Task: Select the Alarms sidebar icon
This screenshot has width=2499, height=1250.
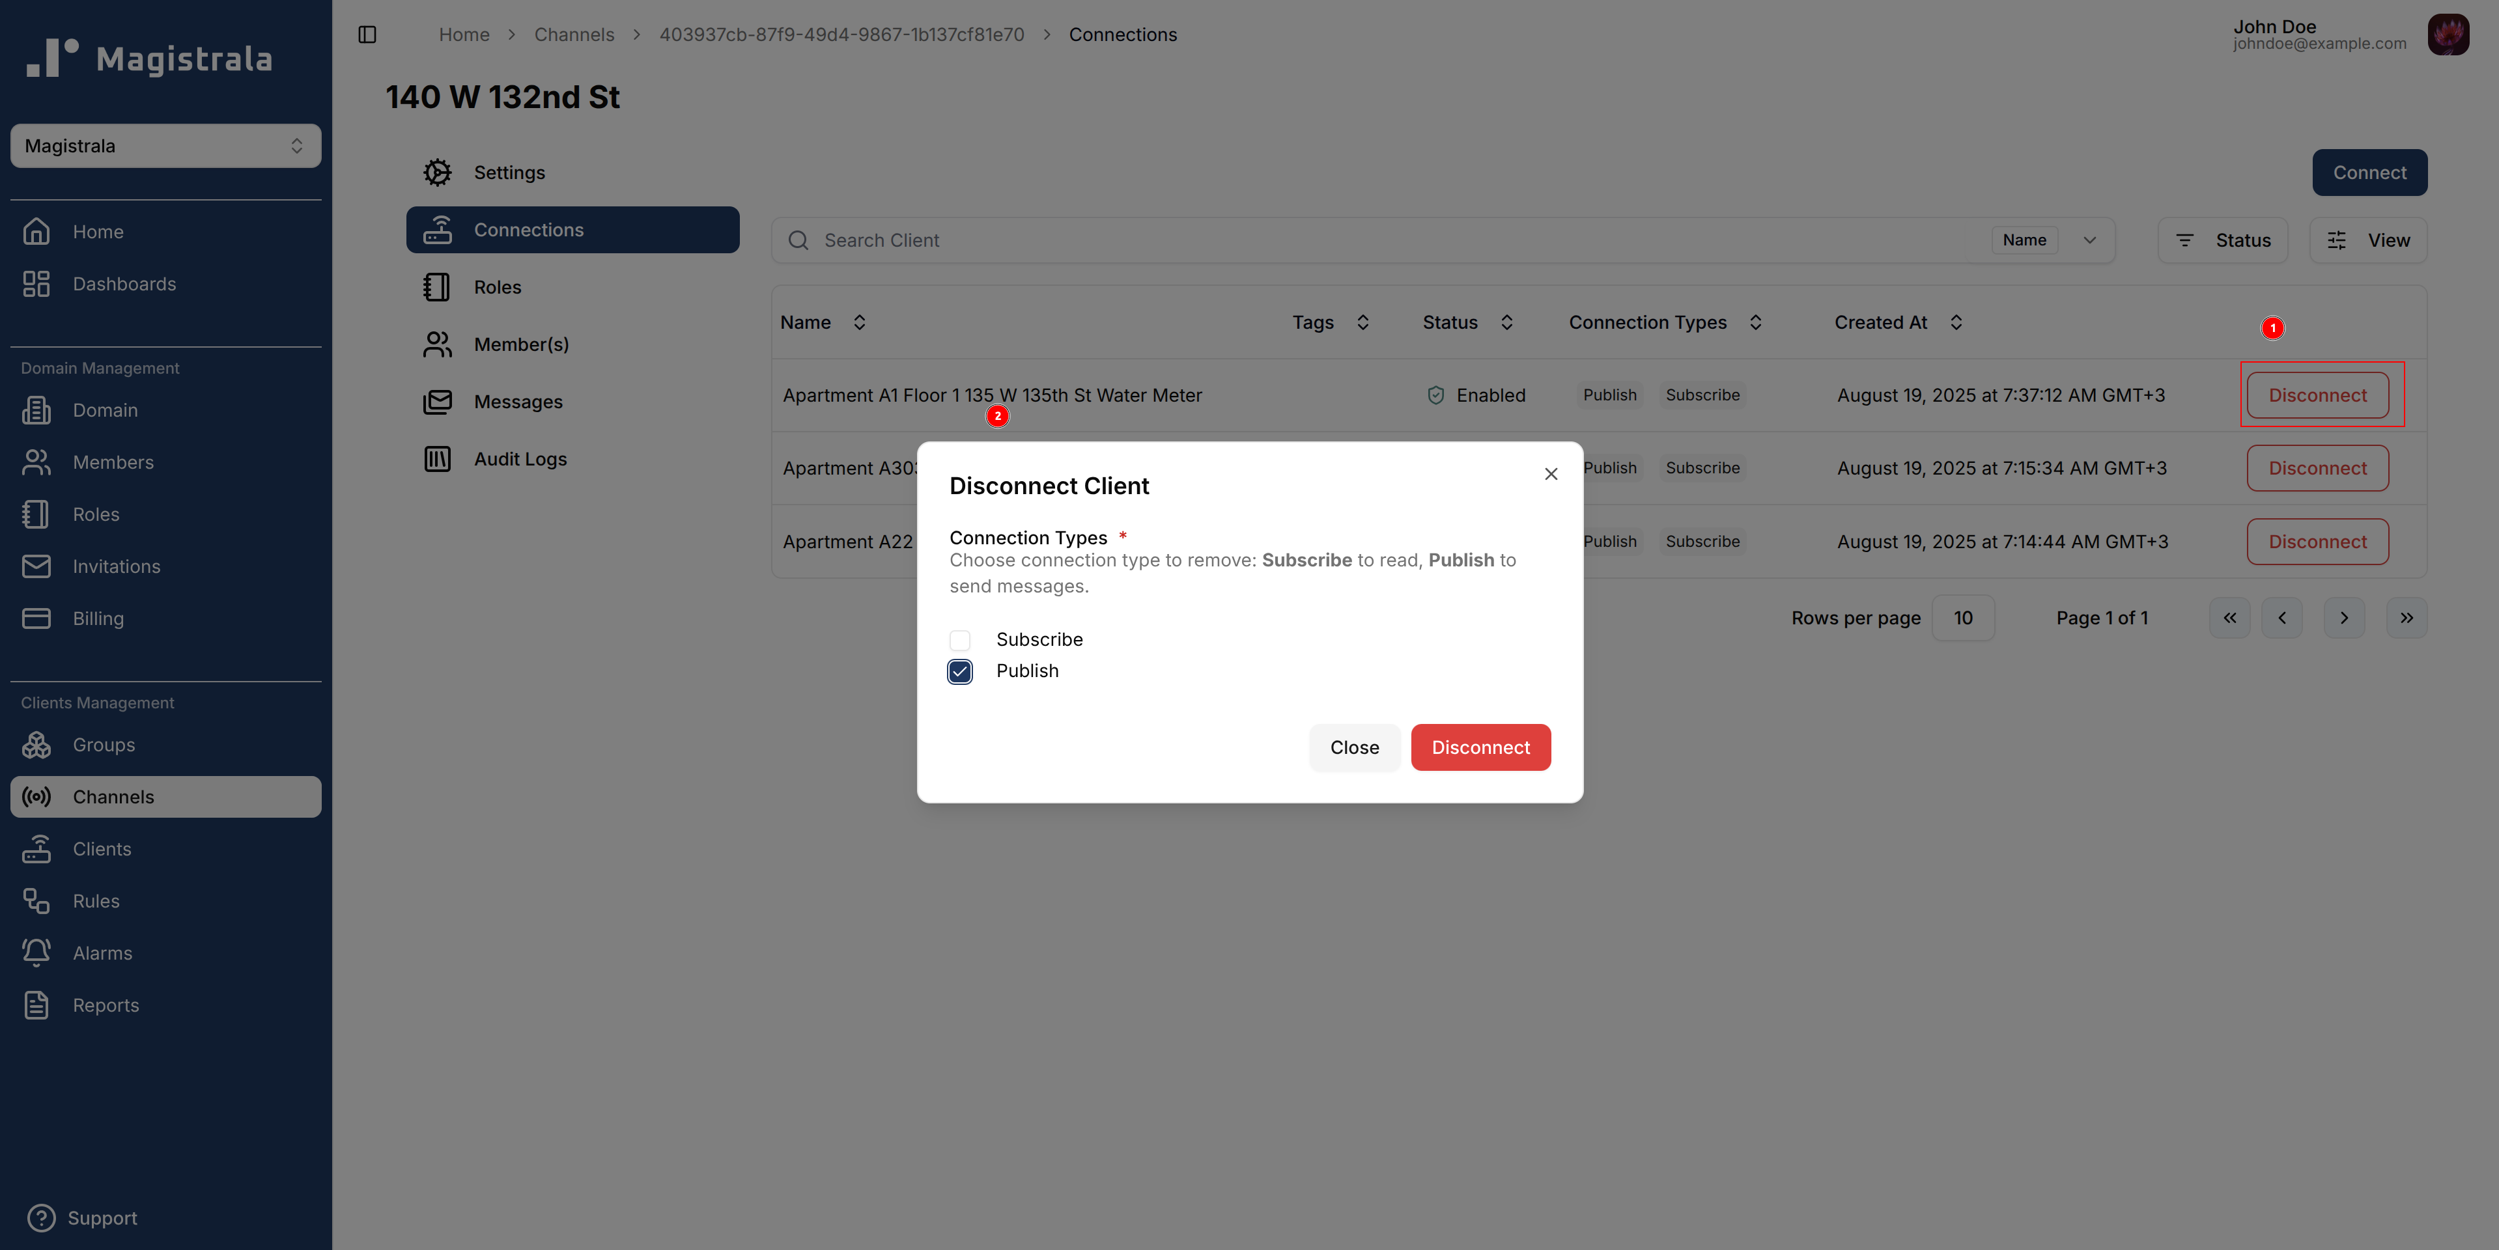Action: coord(37,952)
